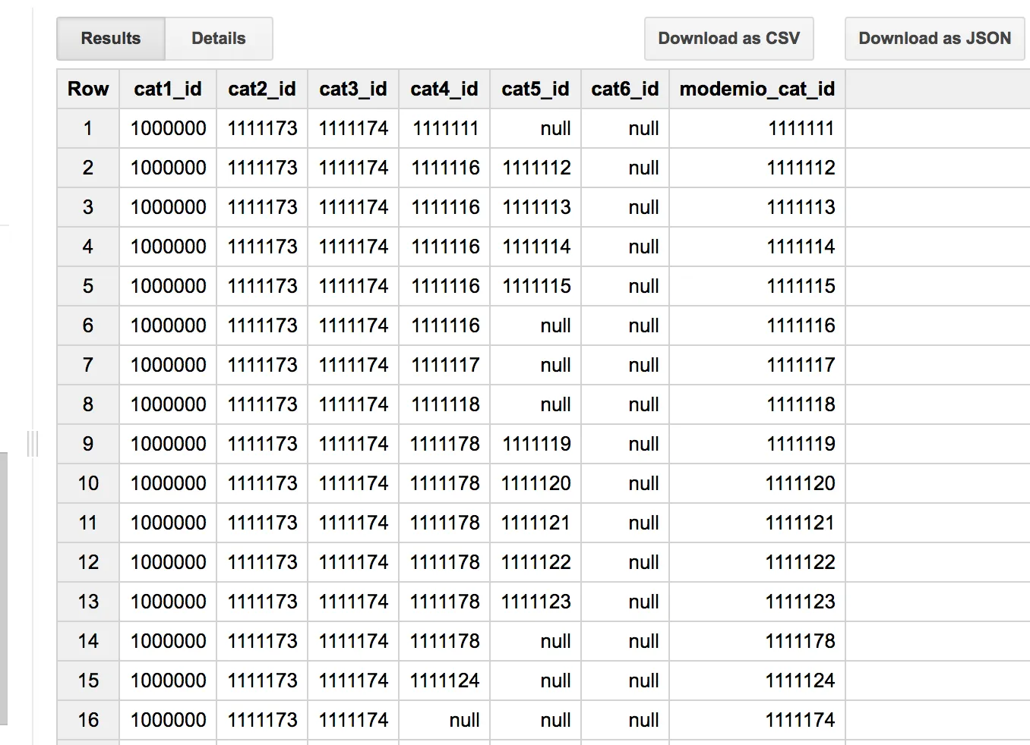
Task: Click cat4_id value 1111116 in row 2
Action: click(x=445, y=168)
